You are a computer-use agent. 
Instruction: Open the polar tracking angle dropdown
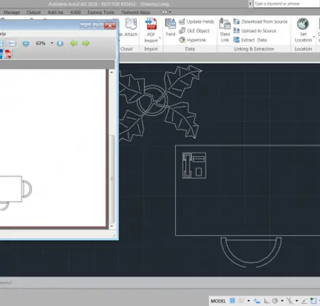click(x=282, y=301)
